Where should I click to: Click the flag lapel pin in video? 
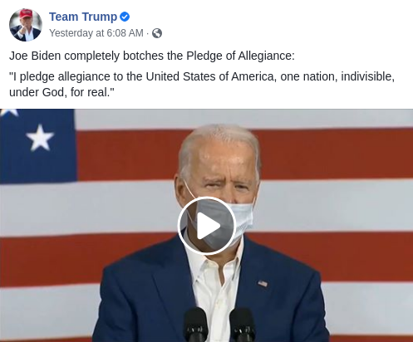263,284
